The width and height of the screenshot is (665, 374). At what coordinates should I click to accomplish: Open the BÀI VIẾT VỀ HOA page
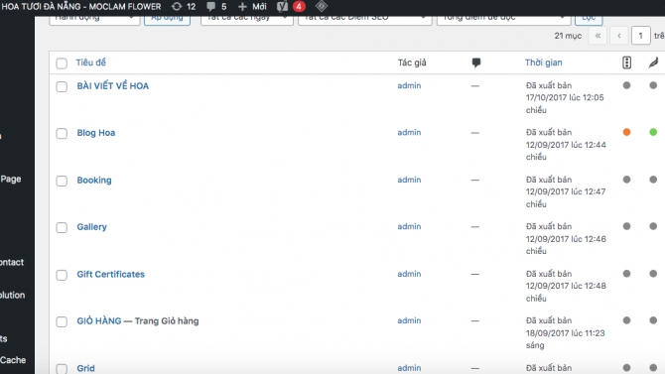pyautogui.click(x=113, y=86)
